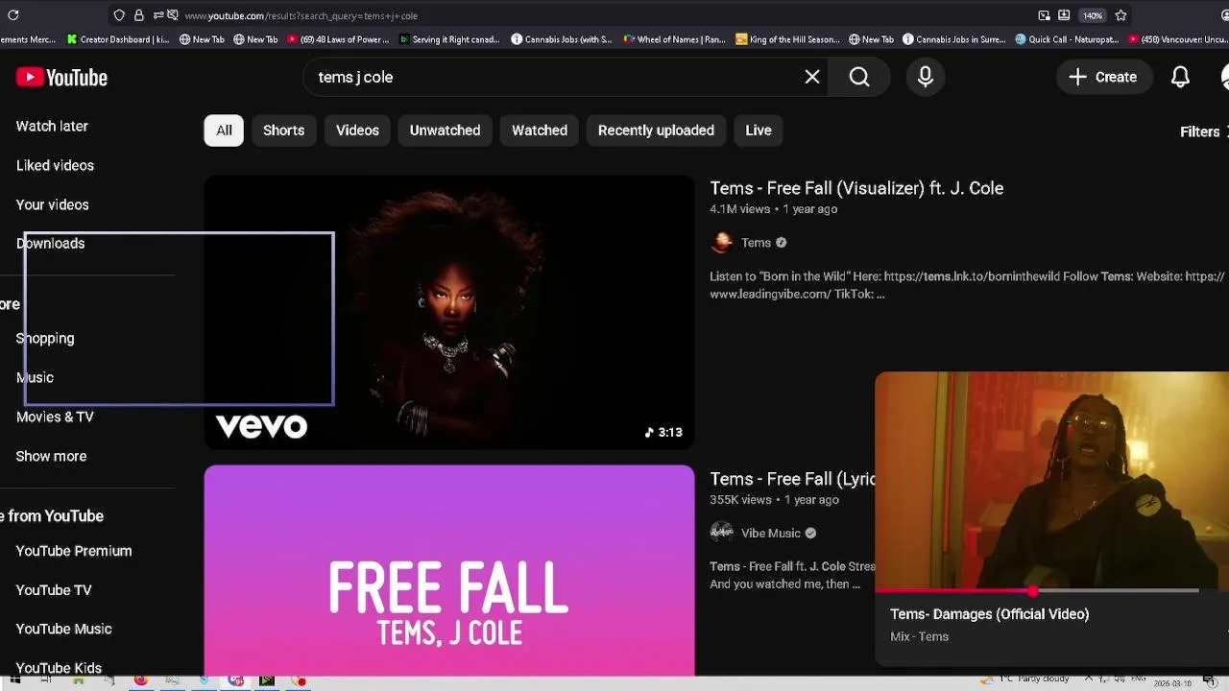Open the Tems channel name link
This screenshot has height=691, width=1229.
click(756, 243)
